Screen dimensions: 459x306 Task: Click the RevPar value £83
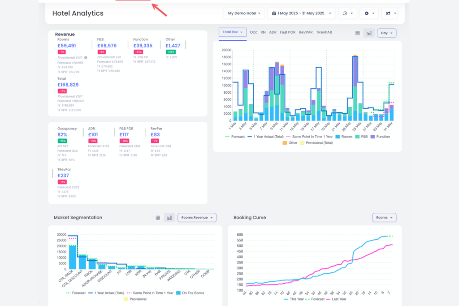pos(155,134)
